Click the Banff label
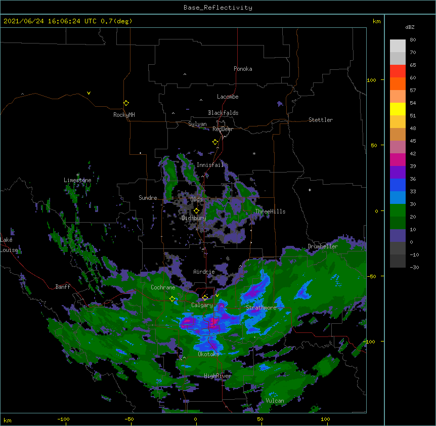436x426 pixels. click(63, 287)
